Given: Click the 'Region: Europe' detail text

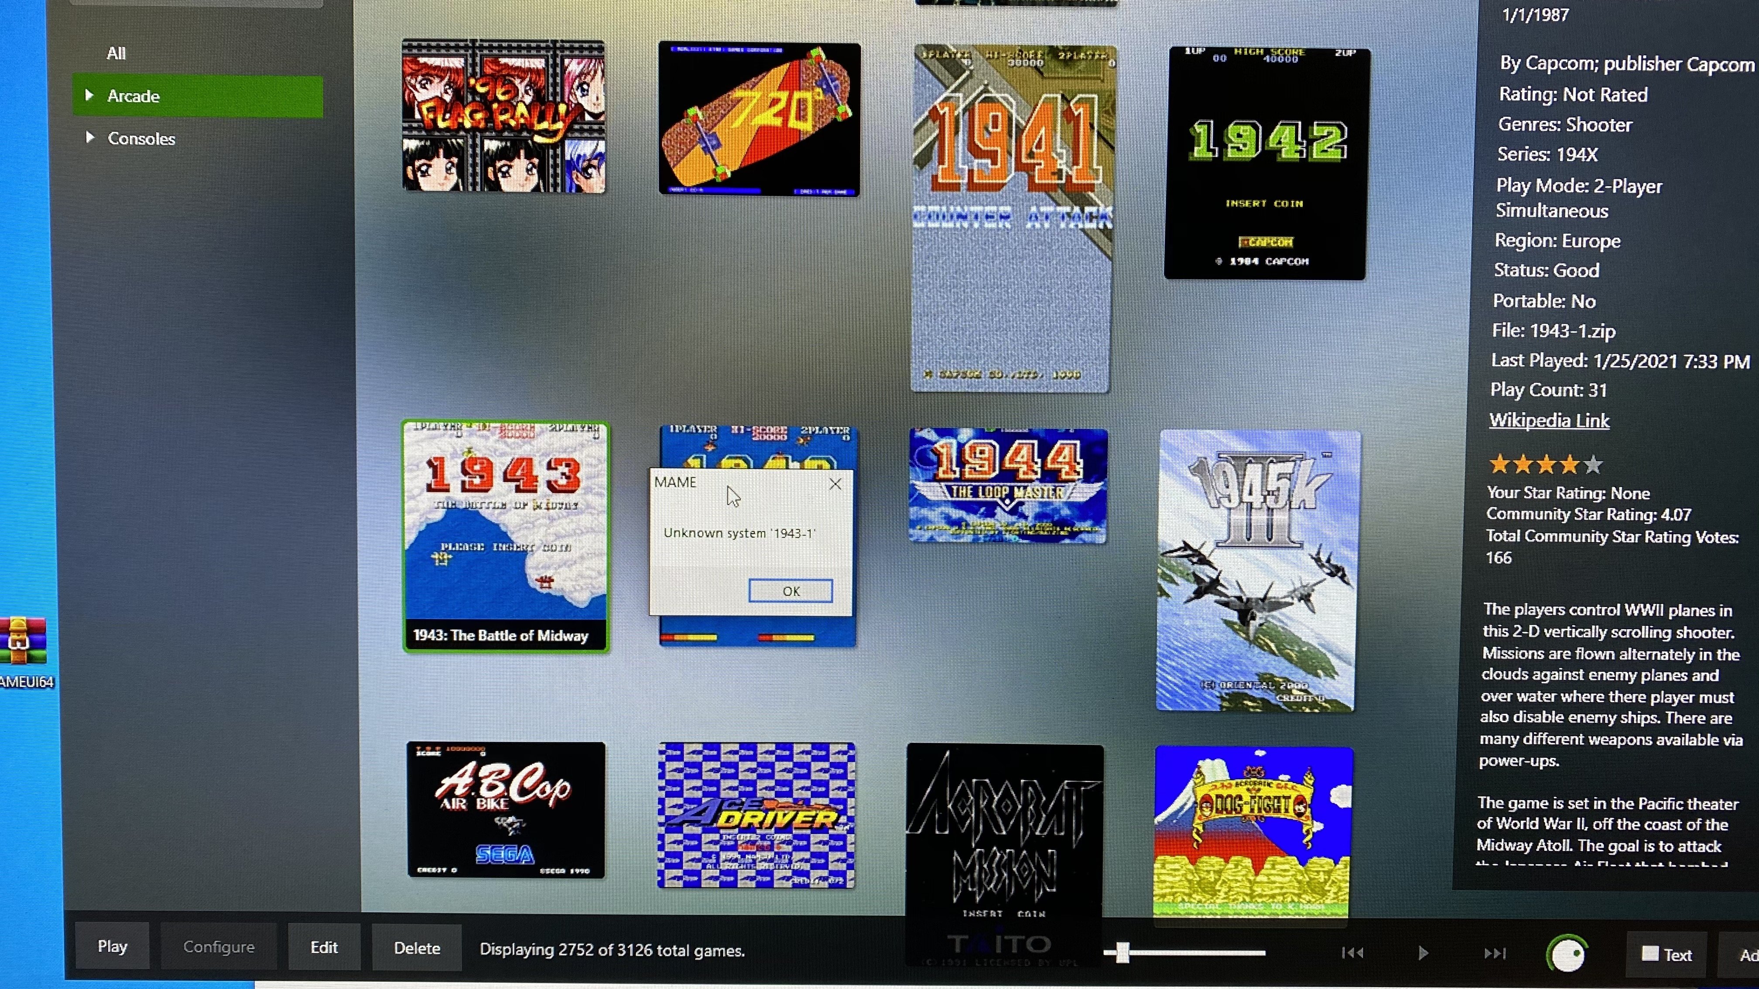Looking at the screenshot, I should pyautogui.click(x=1557, y=240).
